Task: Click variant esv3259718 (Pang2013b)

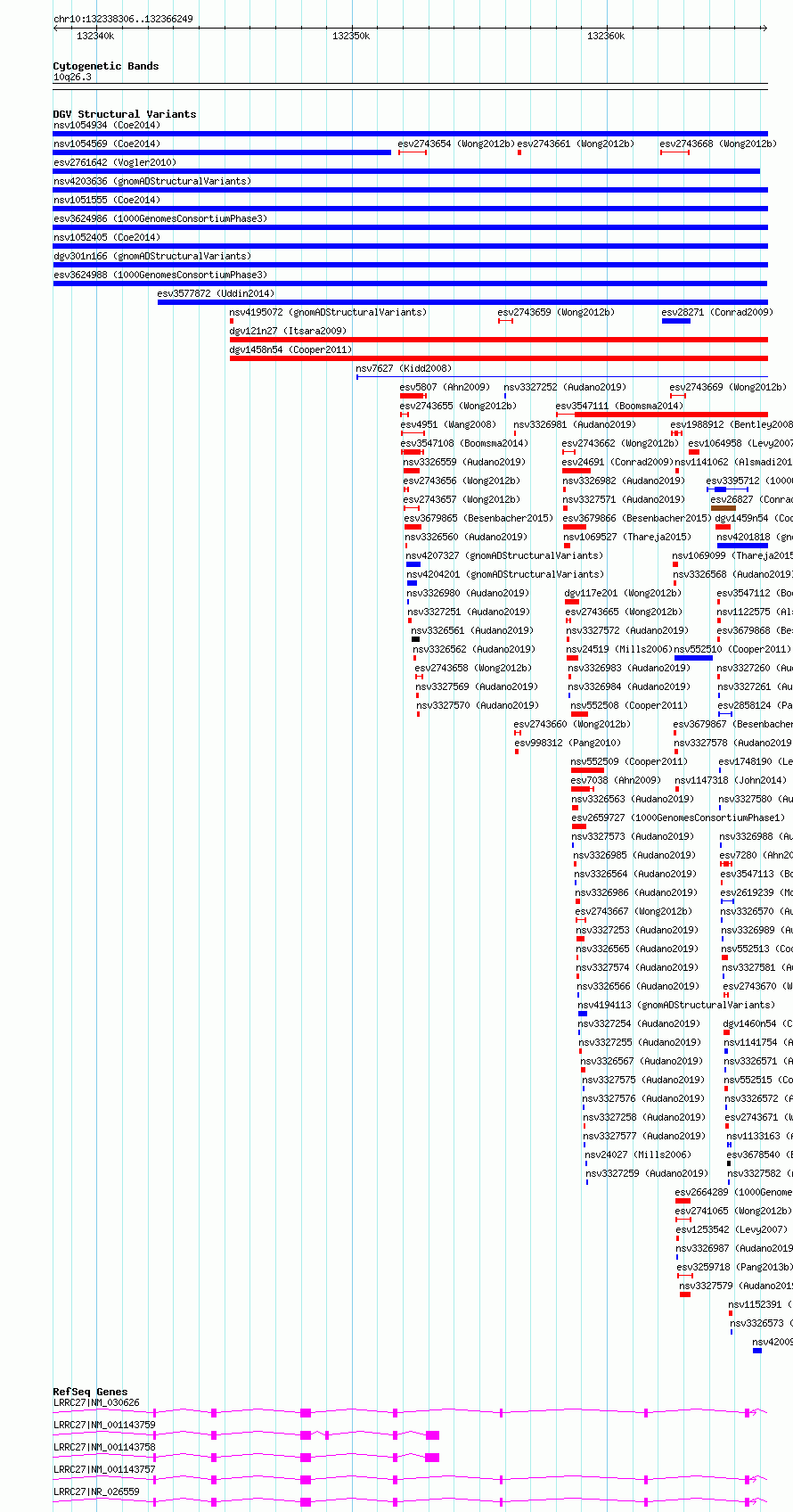Action: coord(734,1267)
